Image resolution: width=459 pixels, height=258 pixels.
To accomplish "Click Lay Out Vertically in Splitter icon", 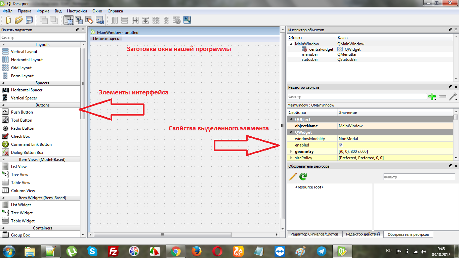I will coord(145,20).
